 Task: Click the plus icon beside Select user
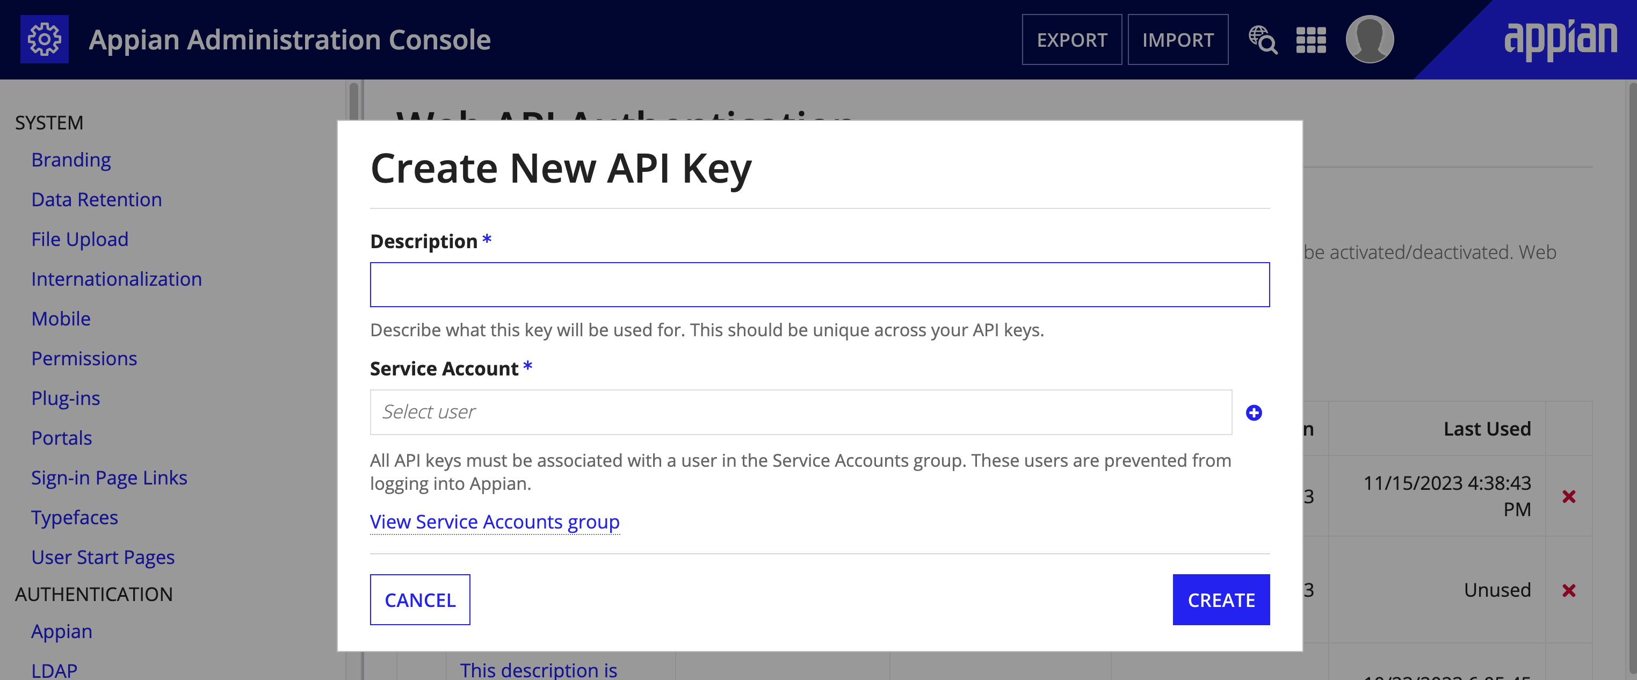point(1255,412)
